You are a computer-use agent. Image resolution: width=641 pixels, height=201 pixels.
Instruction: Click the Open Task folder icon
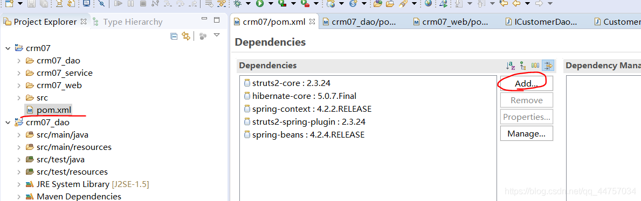(390, 4)
